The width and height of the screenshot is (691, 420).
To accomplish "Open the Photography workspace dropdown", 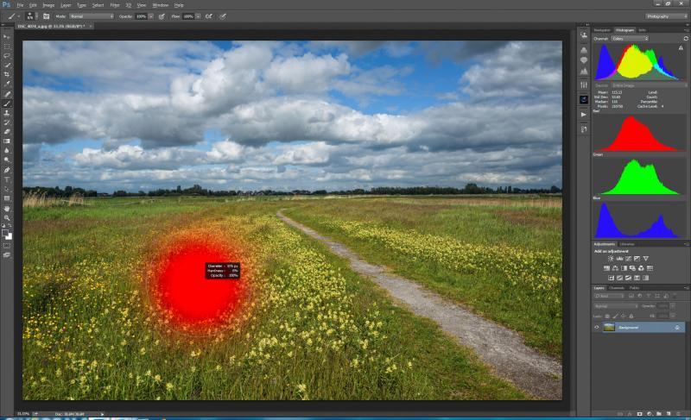I will click(667, 16).
